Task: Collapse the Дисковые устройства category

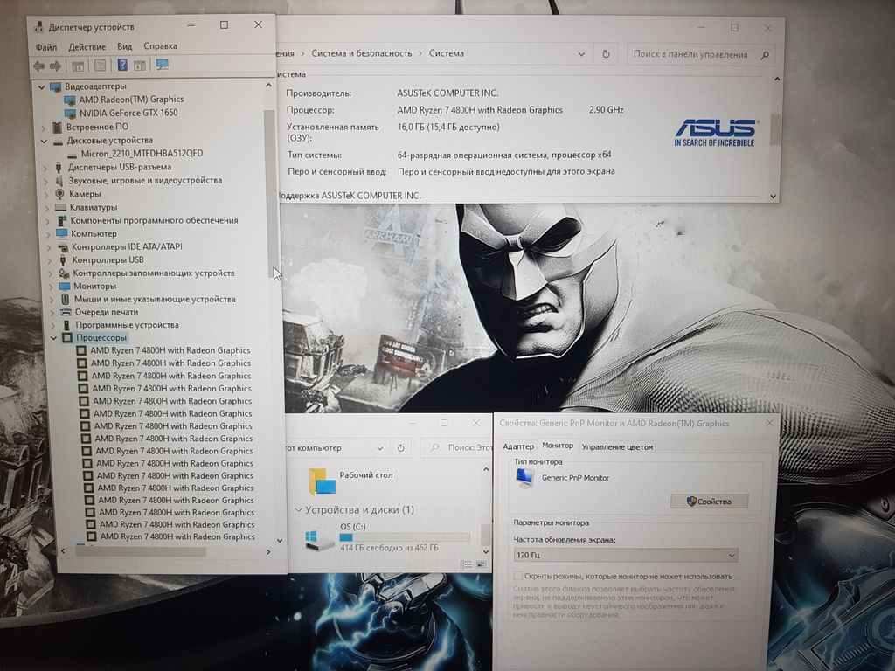Action: [x=44, y=141]
